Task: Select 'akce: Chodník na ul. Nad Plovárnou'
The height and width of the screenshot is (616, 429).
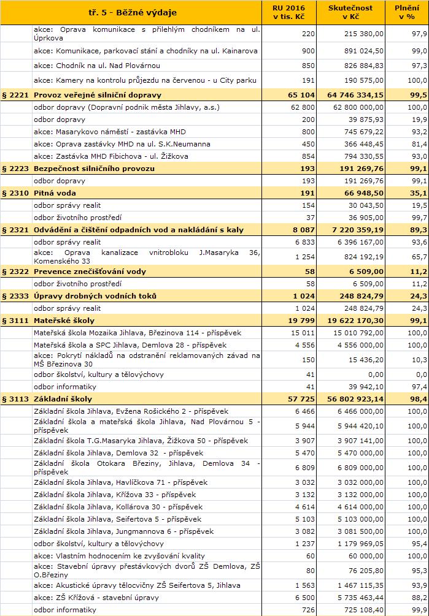Action: [97, 66]
